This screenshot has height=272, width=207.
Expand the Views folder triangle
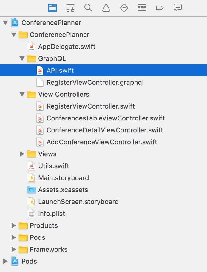22,154
